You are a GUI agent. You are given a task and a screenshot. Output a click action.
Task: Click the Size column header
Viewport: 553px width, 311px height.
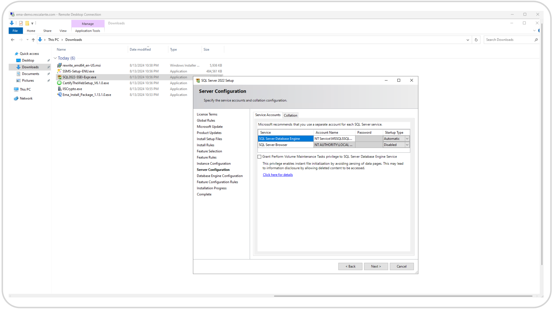[x=213, y=50]
